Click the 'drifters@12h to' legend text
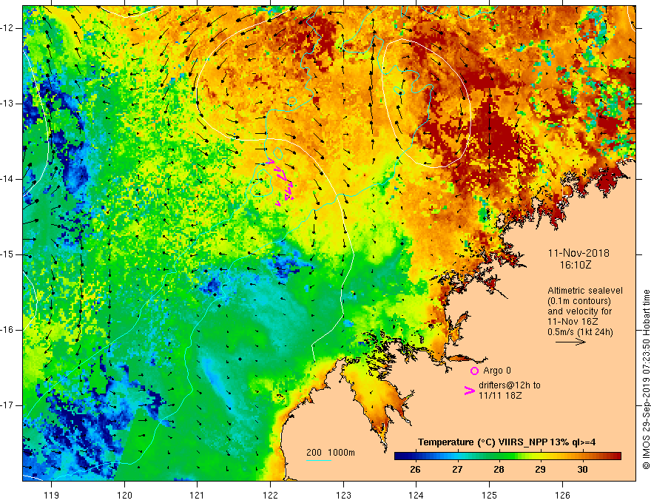Screen dimensions: 651x503 coord(510,385)
